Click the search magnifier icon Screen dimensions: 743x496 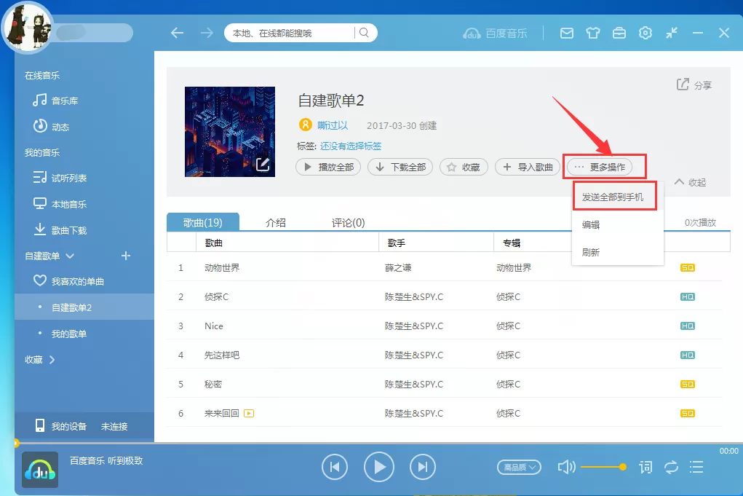pos(364,33)
